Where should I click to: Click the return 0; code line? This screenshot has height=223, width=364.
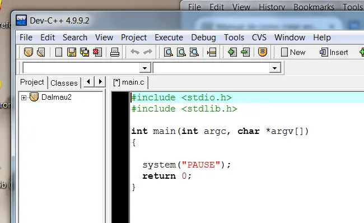click(x=167, y=176)
